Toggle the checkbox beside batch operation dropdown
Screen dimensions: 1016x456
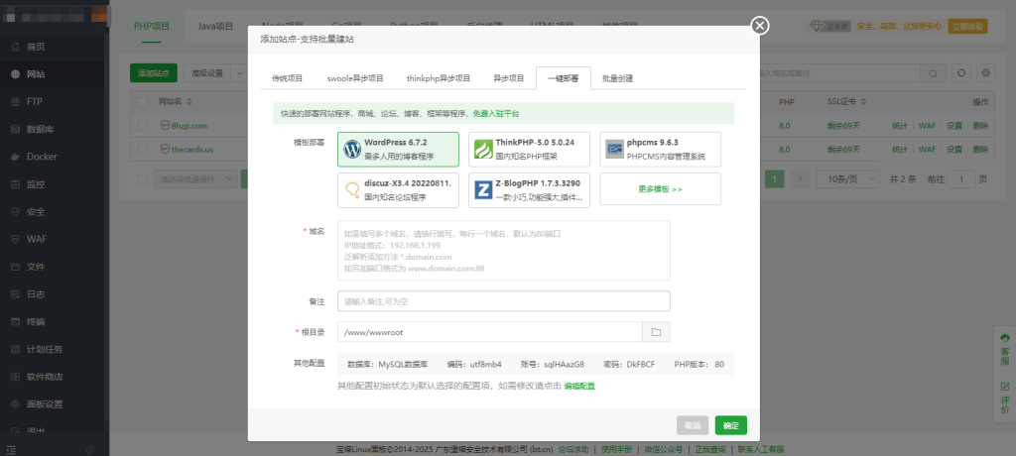click(143, 179)
